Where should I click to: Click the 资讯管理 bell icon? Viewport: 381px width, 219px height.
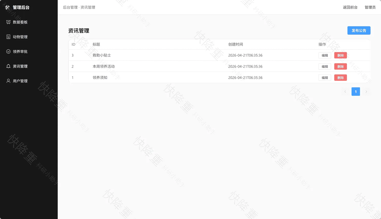coord(8,66)
